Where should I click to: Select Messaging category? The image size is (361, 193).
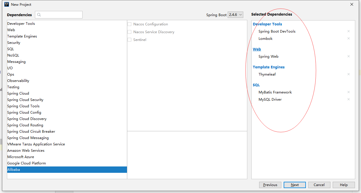point(67,62)
